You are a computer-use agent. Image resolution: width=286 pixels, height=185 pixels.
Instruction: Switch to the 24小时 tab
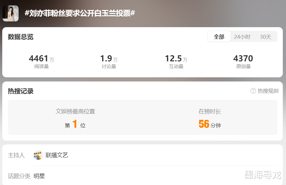pos(242,37)
